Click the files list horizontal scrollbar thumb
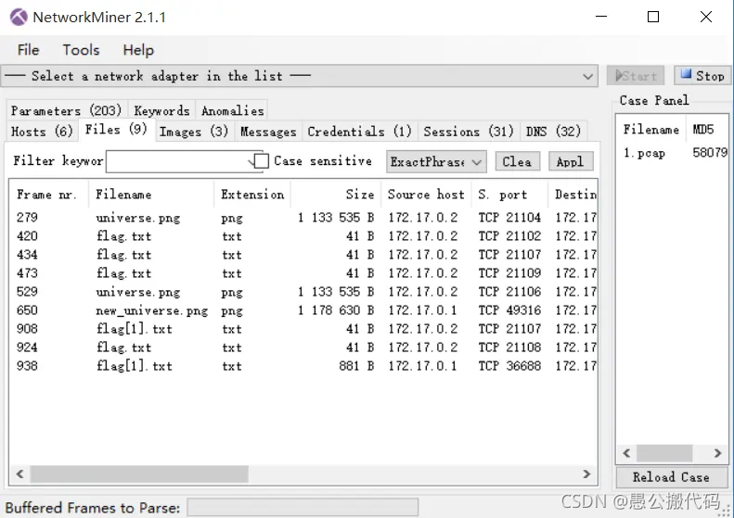734x518 pixels. pos(139,474)
